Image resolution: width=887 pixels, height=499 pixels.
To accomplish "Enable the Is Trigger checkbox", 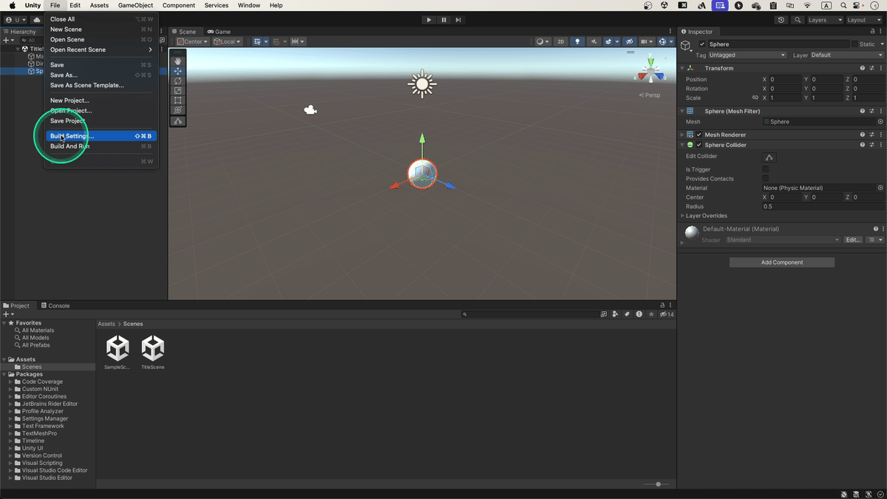I will tap(766, 169).
